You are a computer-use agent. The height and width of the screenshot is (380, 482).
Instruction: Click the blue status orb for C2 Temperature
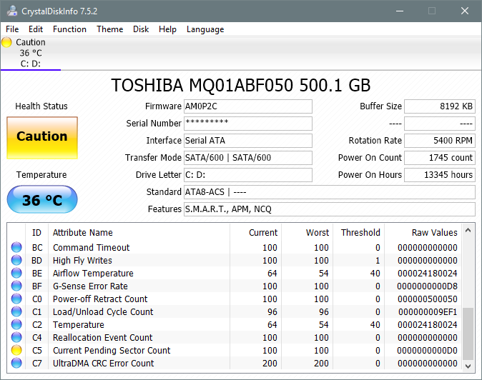[16, 324]
